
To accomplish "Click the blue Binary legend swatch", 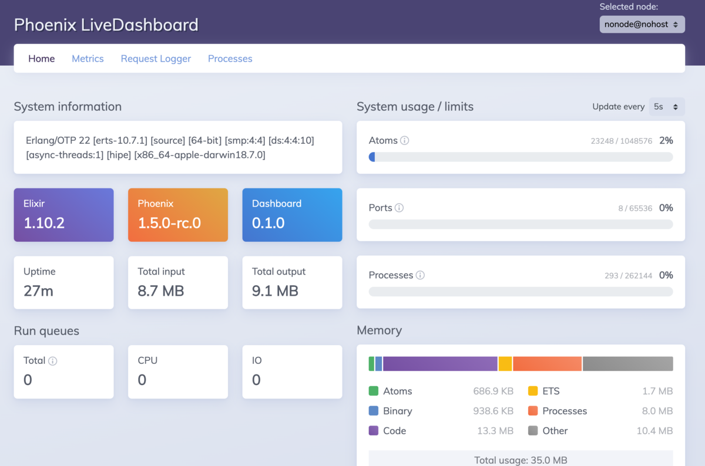I will tap(374, 411).
